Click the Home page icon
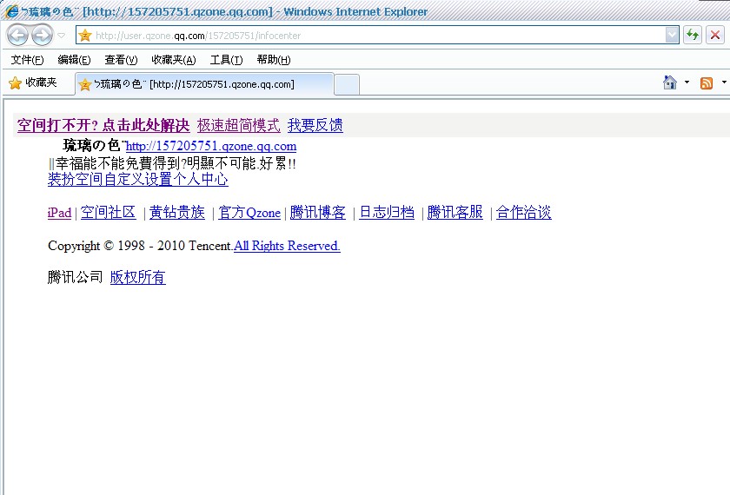Viewport: 730px width, 495px height. [x=669, y=82]
